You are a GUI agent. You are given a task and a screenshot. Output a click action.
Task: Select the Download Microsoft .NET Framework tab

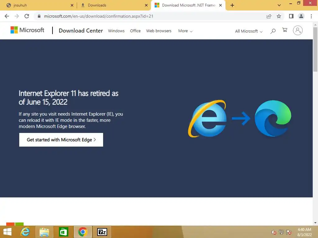(189, 5)
